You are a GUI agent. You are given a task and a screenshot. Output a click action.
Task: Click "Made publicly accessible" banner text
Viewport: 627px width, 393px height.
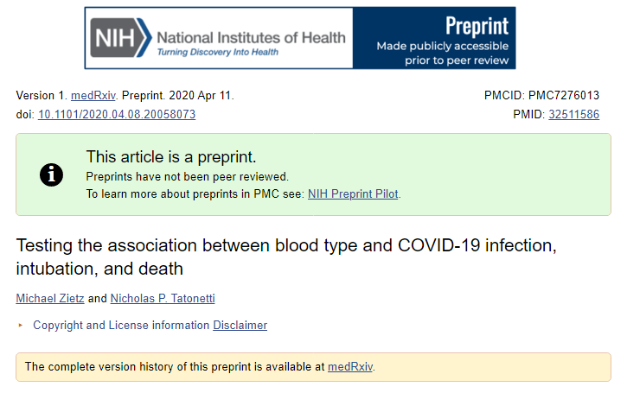442,45
